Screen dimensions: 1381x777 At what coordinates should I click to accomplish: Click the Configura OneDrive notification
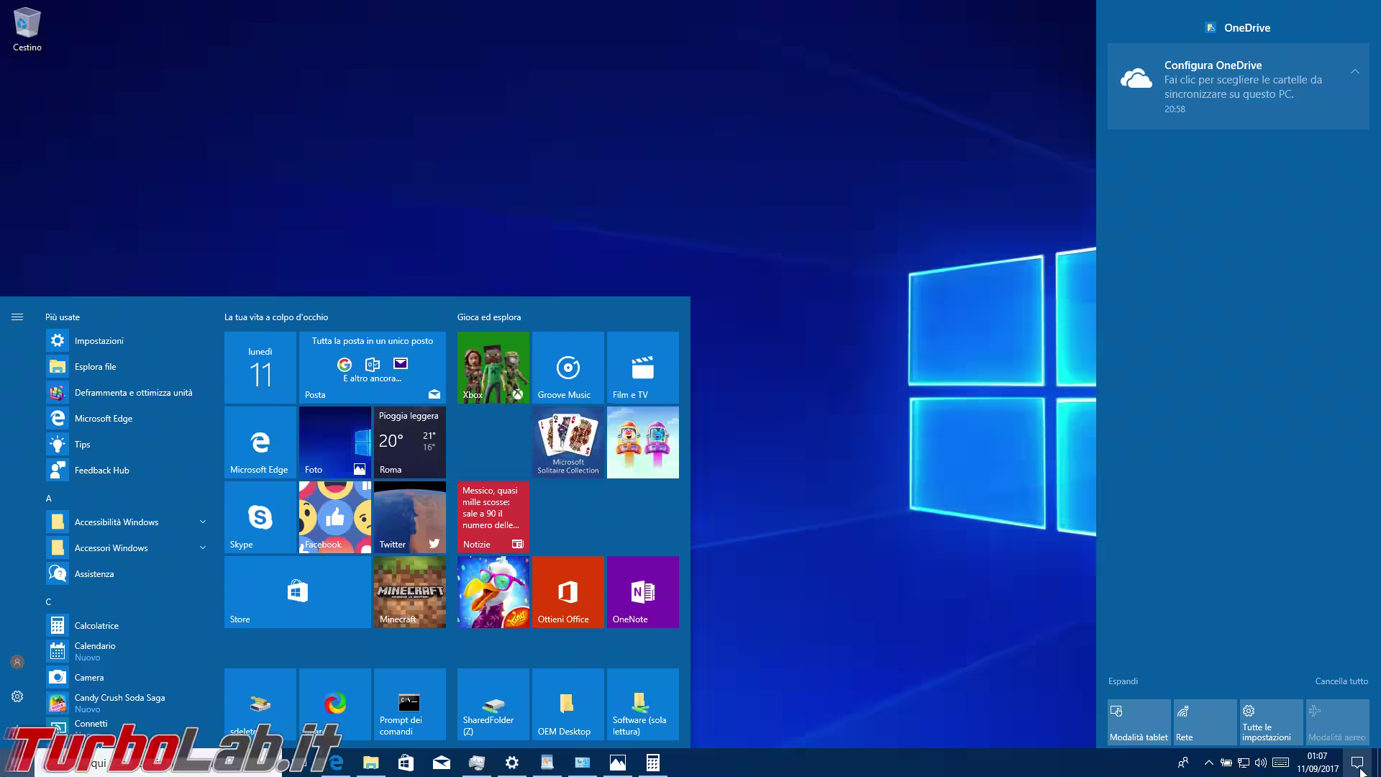[x=1238, y=86]
